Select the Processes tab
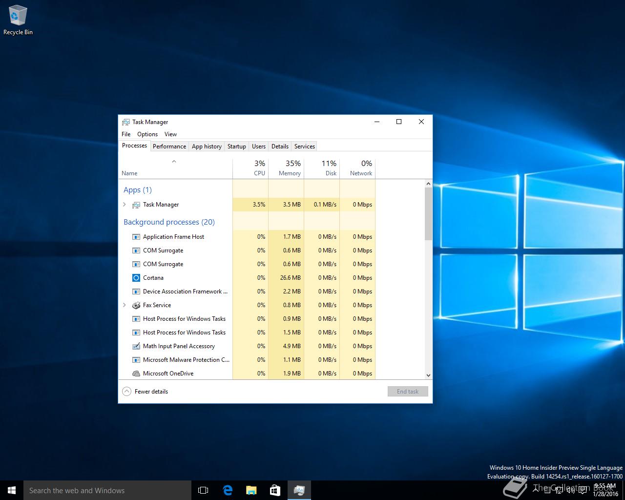 pos(134,146)
